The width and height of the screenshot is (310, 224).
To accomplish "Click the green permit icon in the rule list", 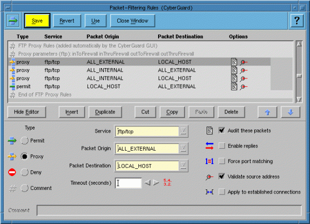I will [x=12, y=86].
